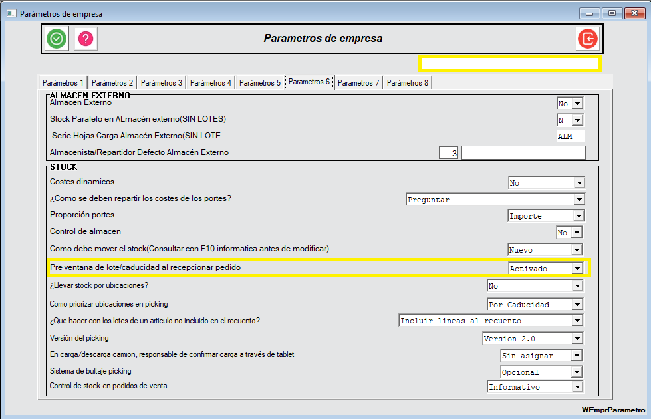Switch to the Parámetros 1 tab
The height and width of the screenshot is (419, 651).
click(x=63, y=83)
